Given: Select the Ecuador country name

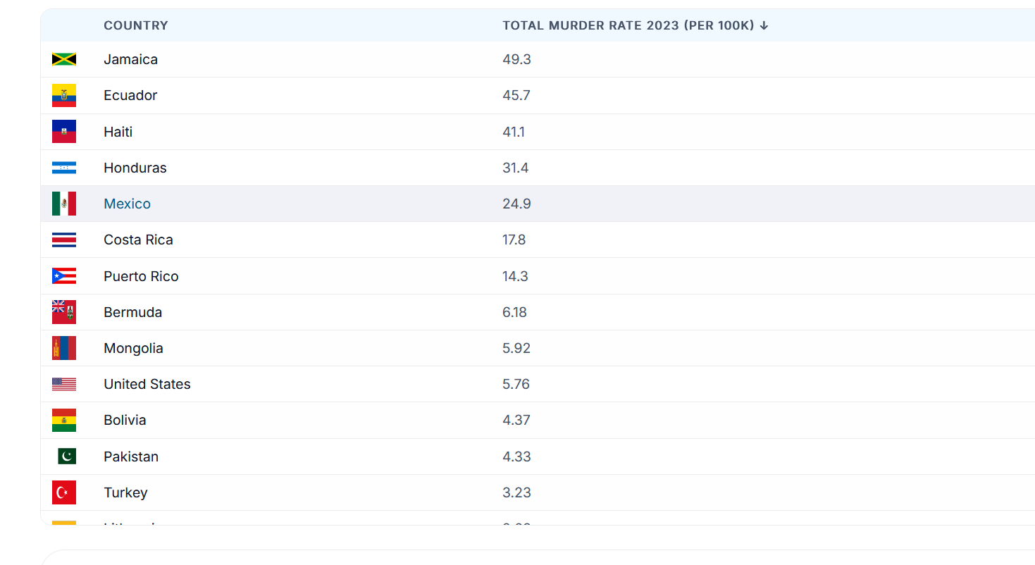Looking at the screenshot, I should [x=130, y=95].
